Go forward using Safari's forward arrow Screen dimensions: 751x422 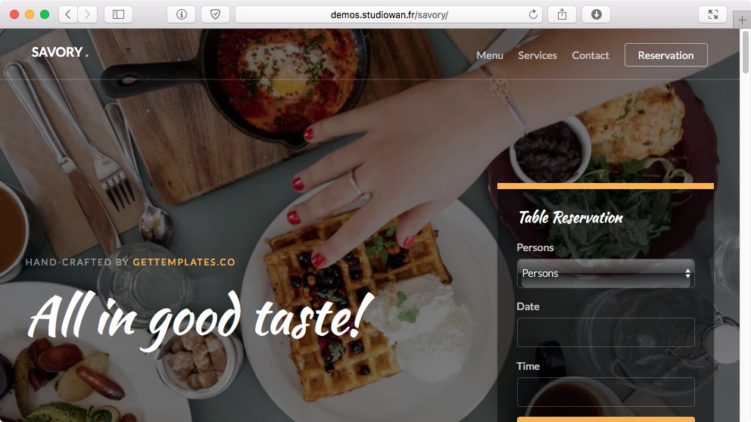[x=87, y=14]
